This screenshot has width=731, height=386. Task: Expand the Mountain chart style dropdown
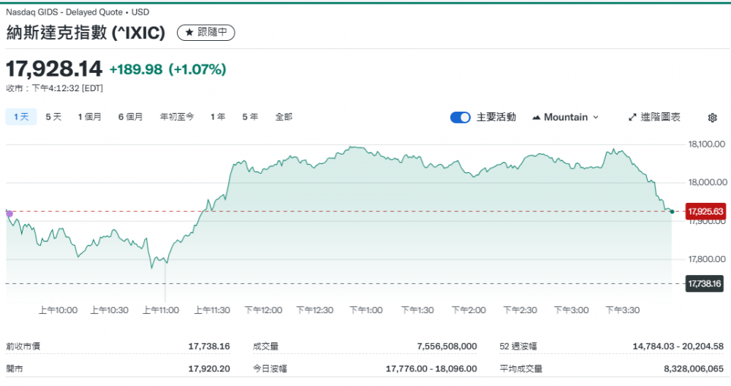[566, 117]
